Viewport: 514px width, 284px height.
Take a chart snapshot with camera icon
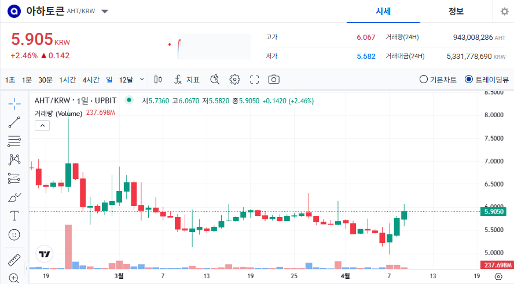(x=274, y=80)
